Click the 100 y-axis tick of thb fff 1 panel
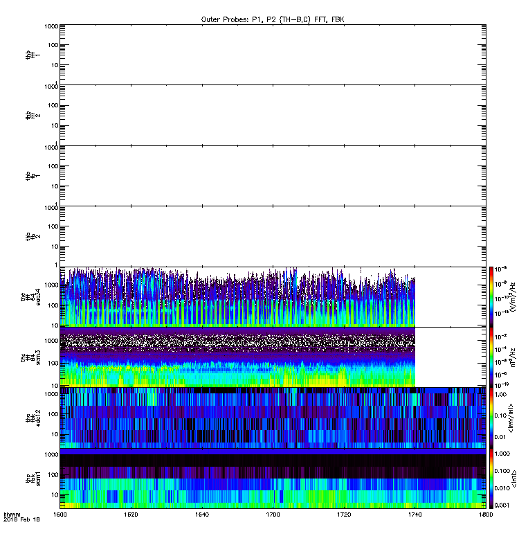 pyautogui.click(x=54, y=45)
